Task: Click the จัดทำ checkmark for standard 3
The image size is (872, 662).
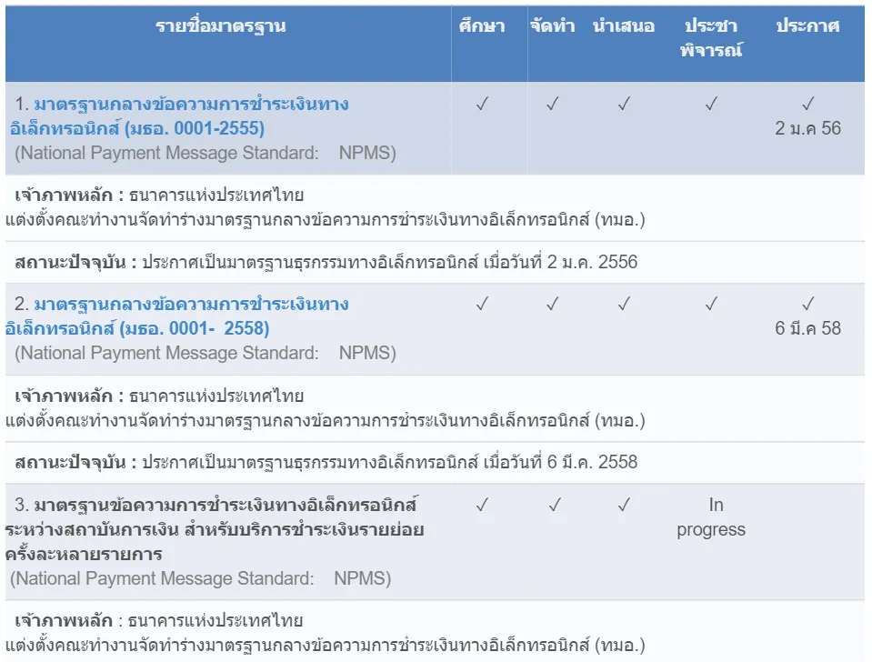Action: click(555, 504)
